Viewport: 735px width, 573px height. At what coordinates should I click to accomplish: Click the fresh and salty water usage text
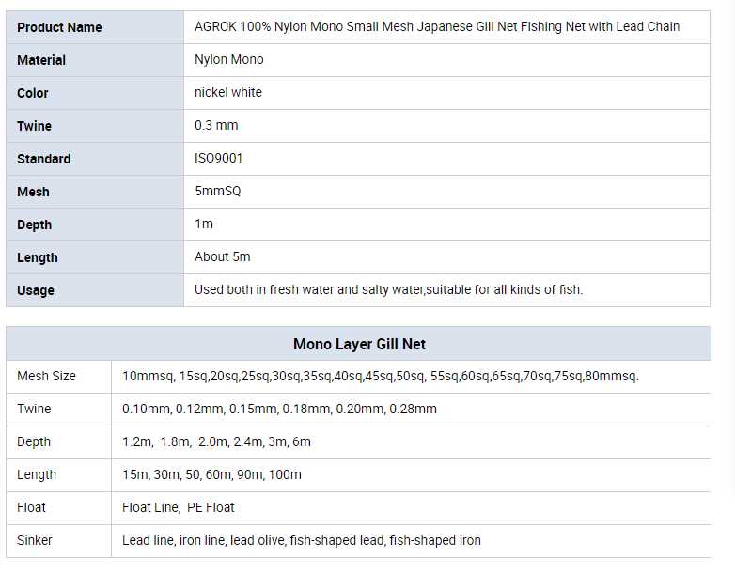tap(388, 289)
